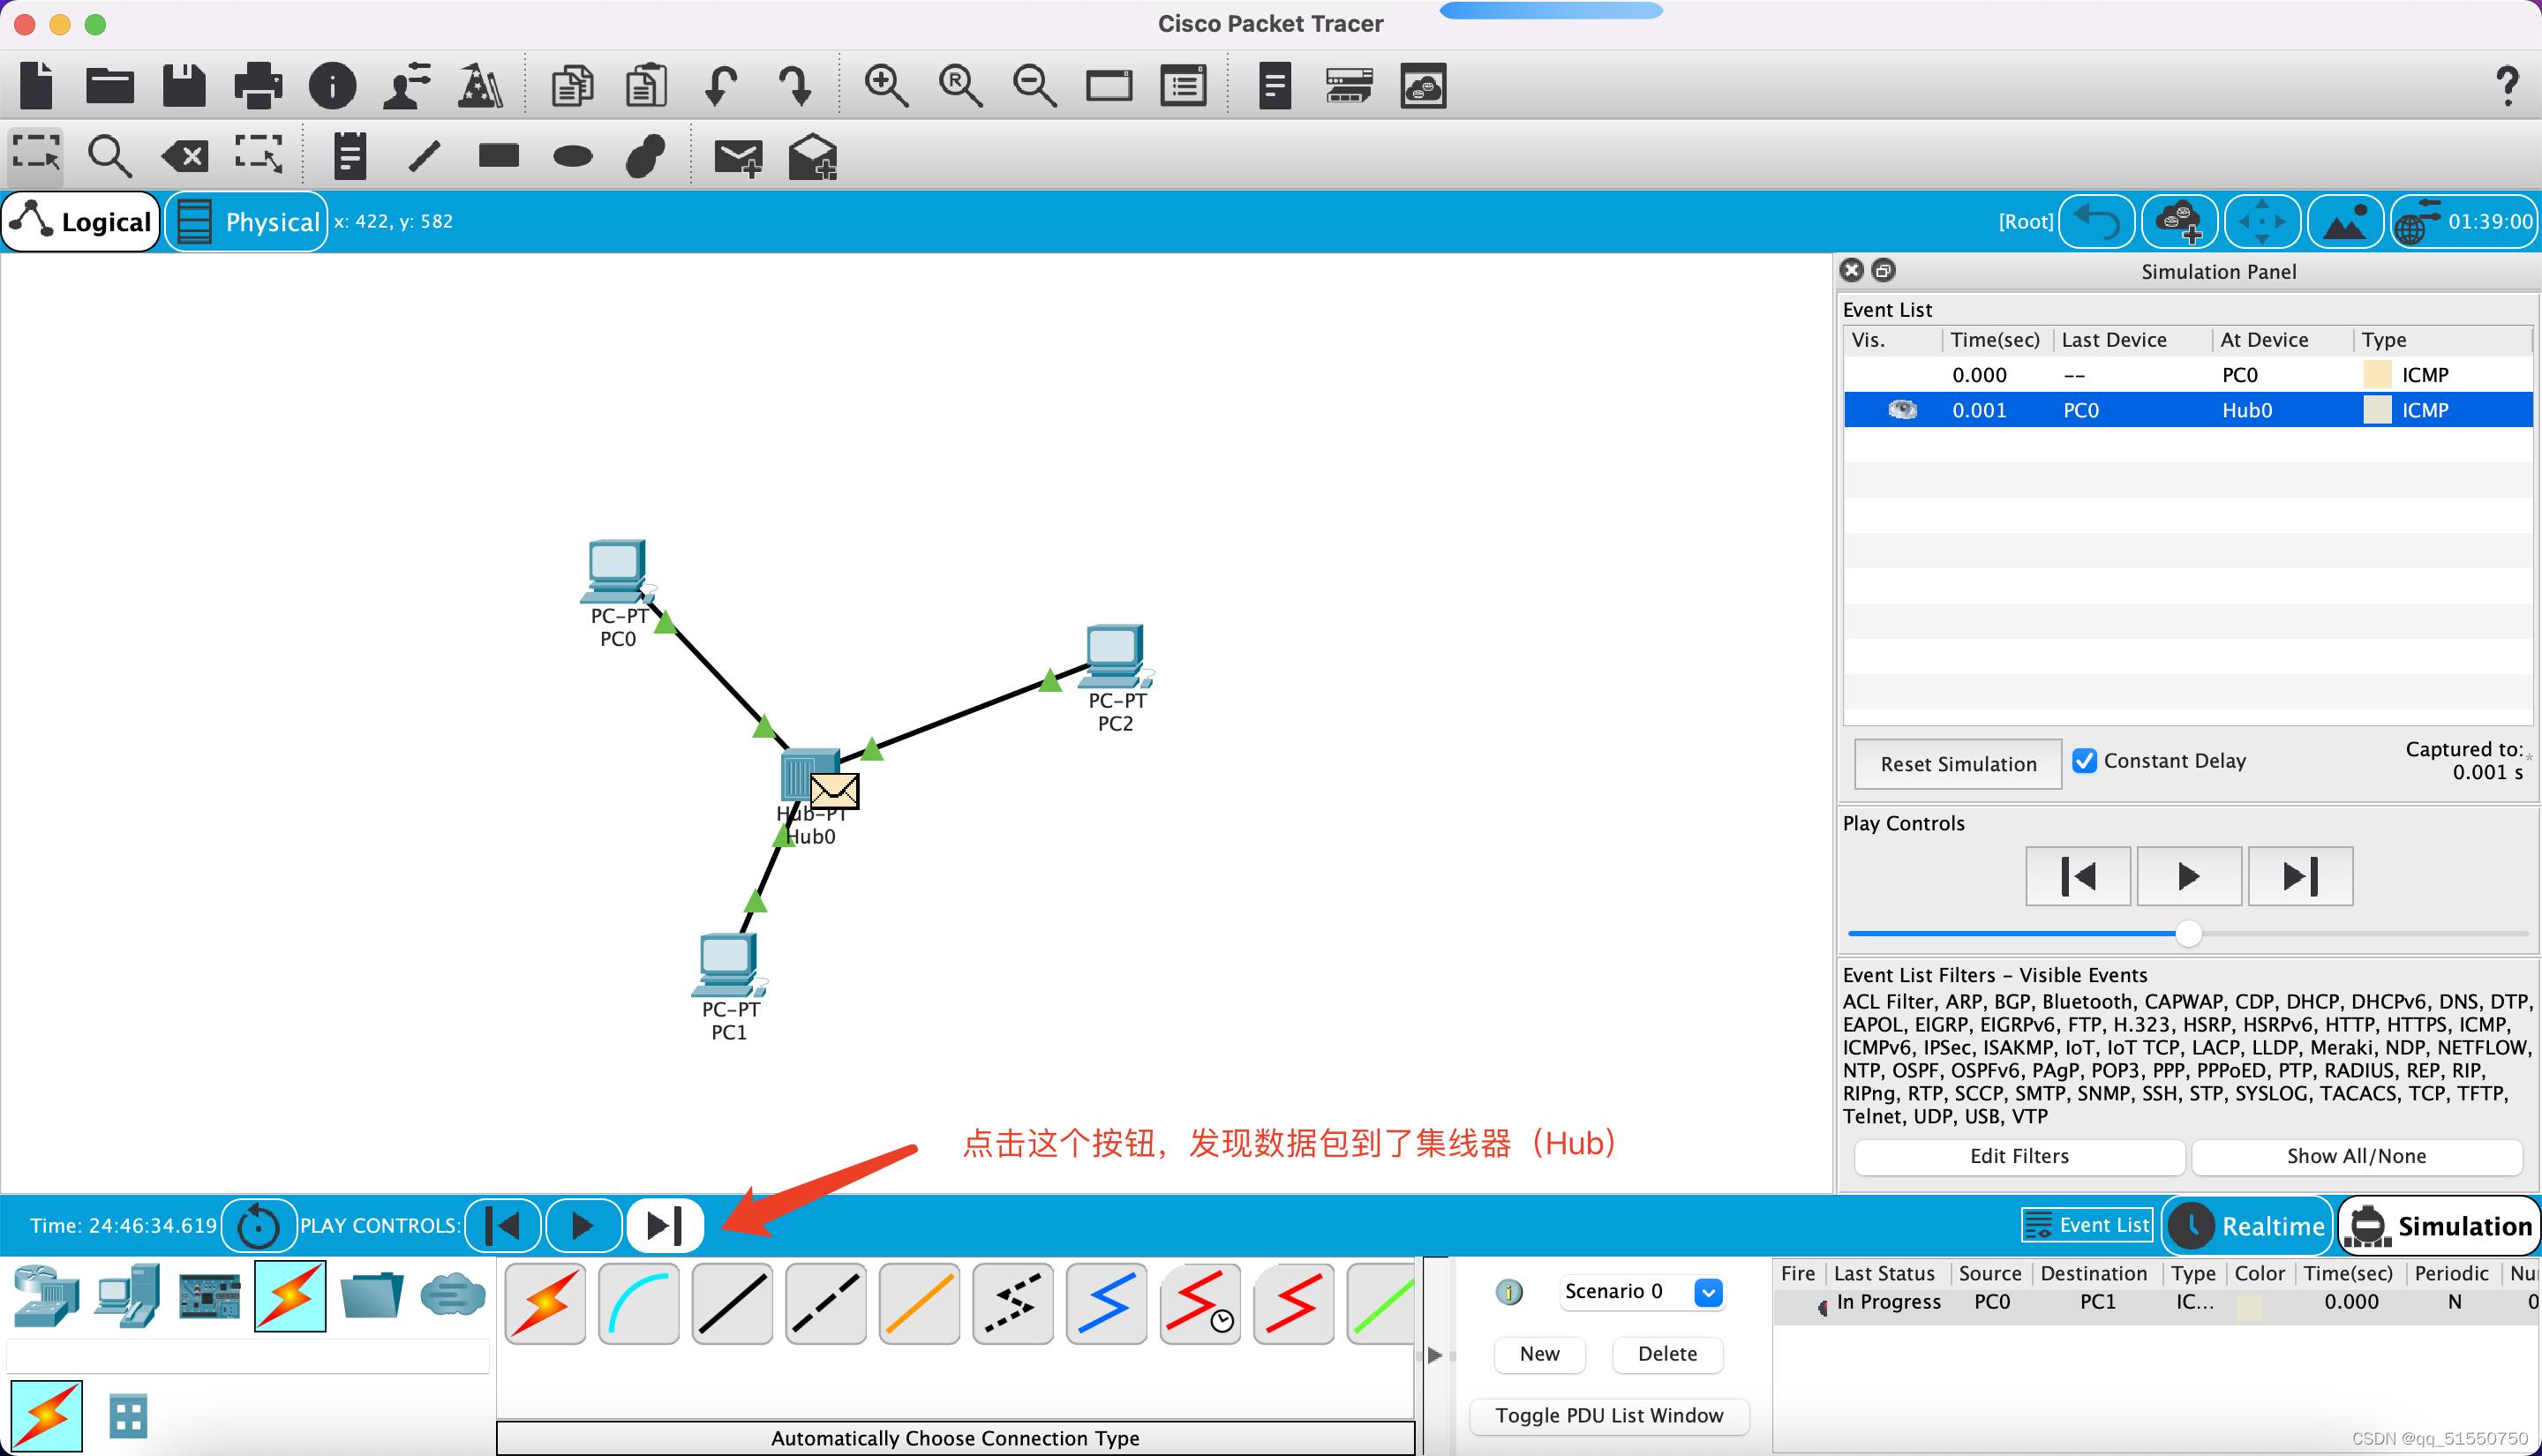The image size is (2542, 1456).
Task: Select the Place Note tool
Action: click(x=350, y=156)
